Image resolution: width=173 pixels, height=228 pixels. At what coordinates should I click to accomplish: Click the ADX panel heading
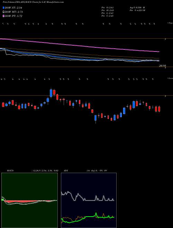point(66,171)
